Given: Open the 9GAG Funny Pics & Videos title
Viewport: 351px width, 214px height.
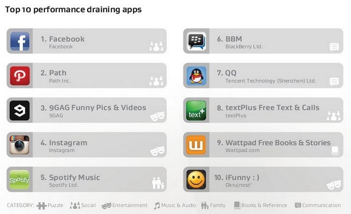Looking at the screenshot, I should point(97,107).
